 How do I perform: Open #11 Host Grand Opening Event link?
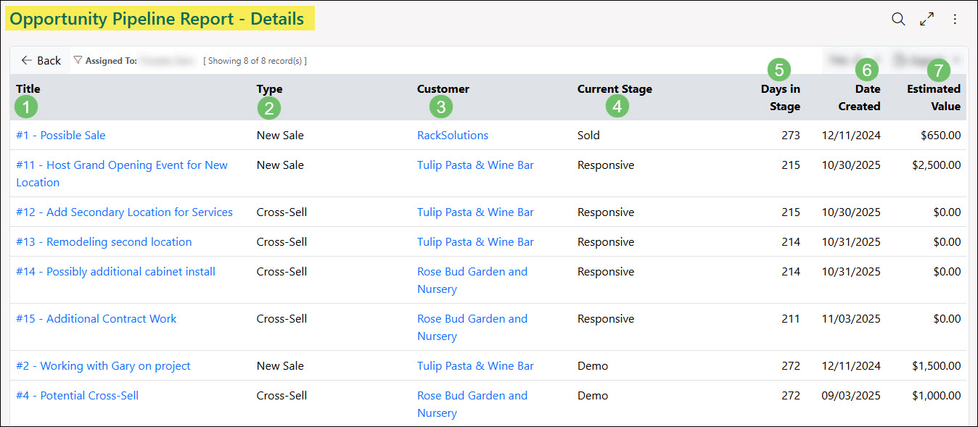point(122,174)
